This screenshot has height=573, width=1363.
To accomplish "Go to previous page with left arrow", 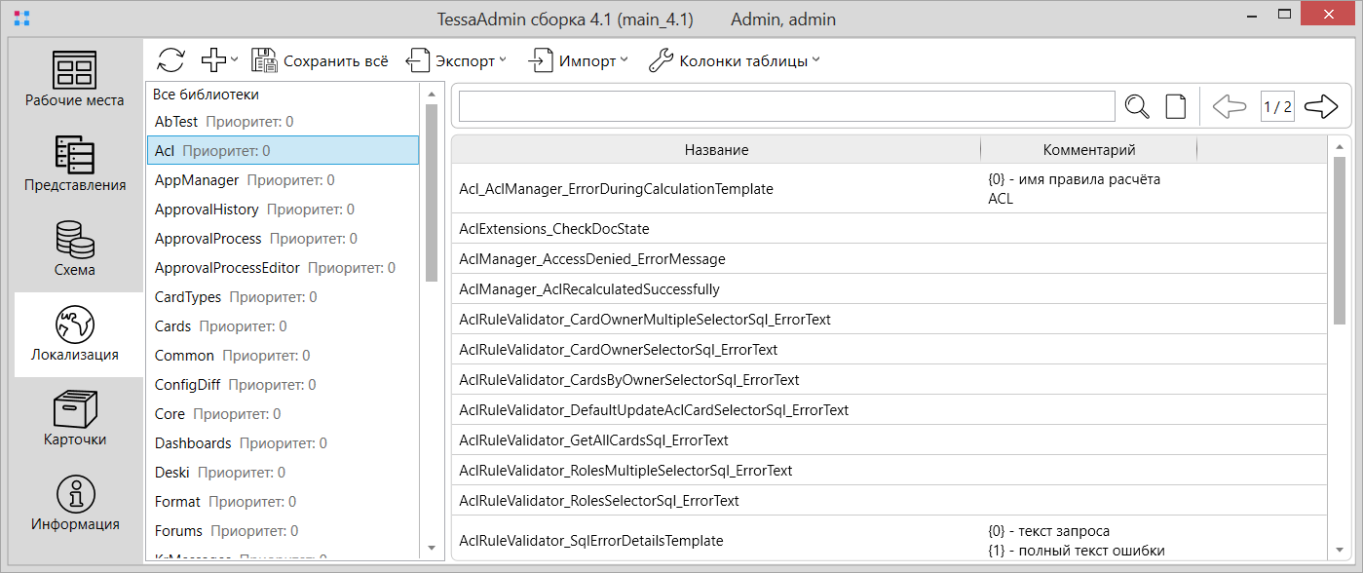I will tap(1230, 106).
